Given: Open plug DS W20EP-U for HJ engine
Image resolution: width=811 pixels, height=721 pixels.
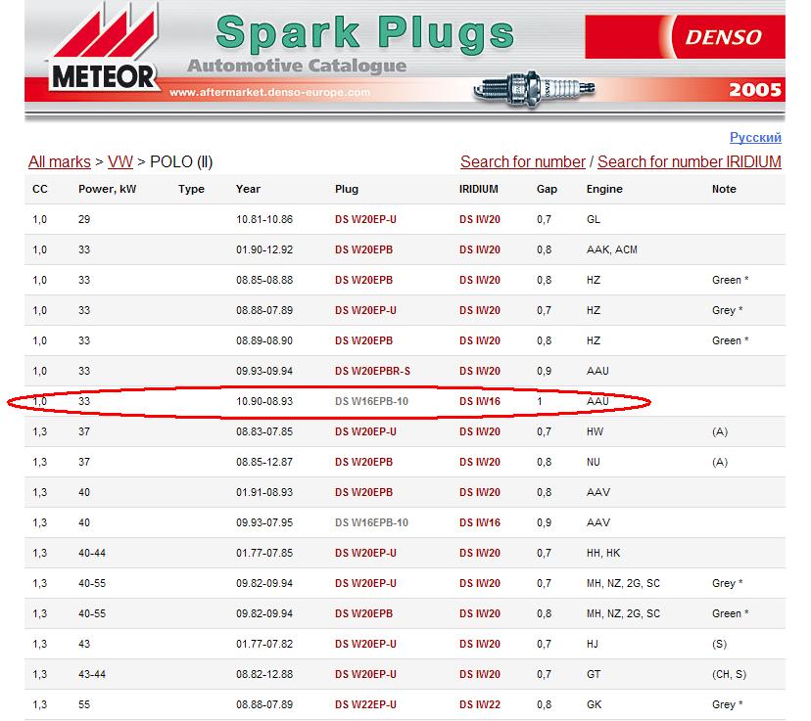Looking at the screenshot, I should tap(365, 644).
